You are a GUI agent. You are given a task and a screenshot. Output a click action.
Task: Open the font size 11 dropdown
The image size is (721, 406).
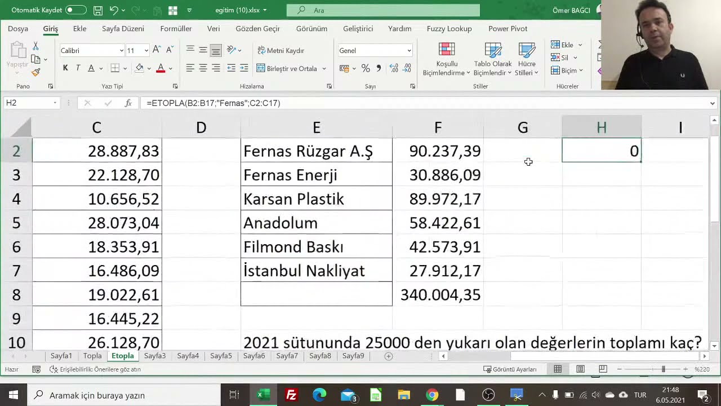146,51
